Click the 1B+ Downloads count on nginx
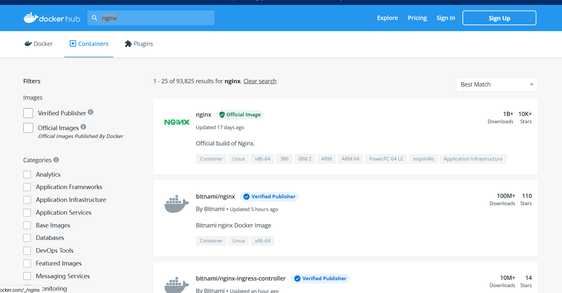Viewport: 562px width, 293px height. (501, 117)
